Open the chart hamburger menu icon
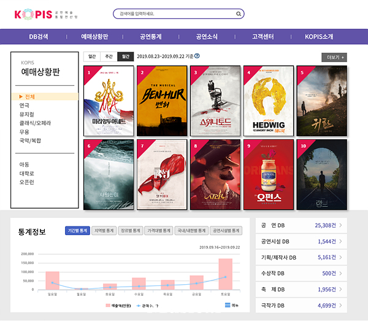This screenshot has height=321, width=368. (228, 305)
